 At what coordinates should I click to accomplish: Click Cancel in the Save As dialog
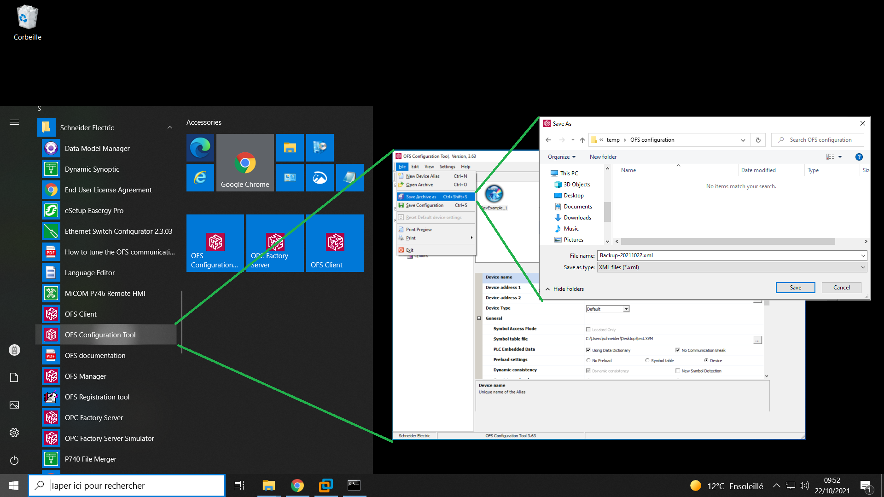(x=841, y=288)
